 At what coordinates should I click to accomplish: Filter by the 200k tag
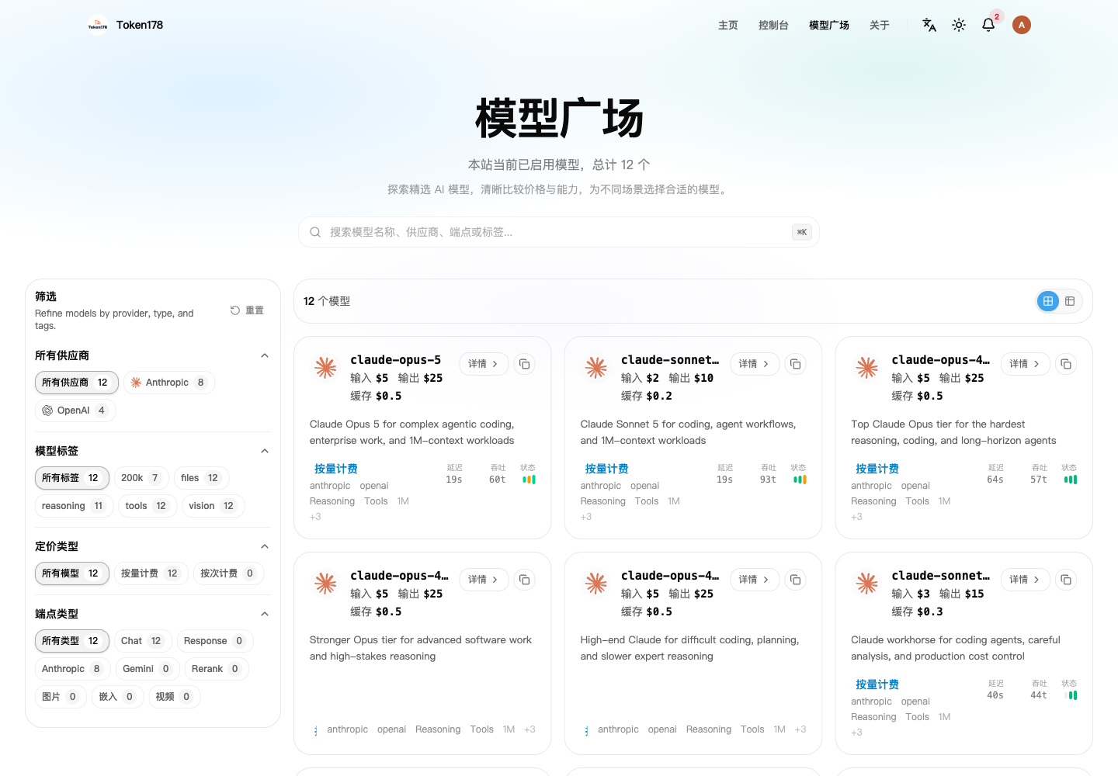tap(141, 478)
